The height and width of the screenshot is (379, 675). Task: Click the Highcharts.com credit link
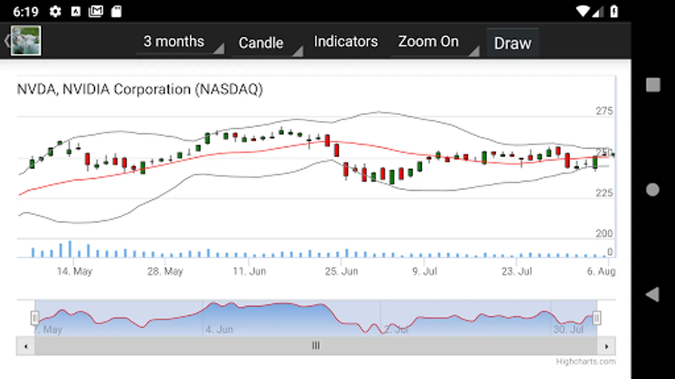point(586,362)
